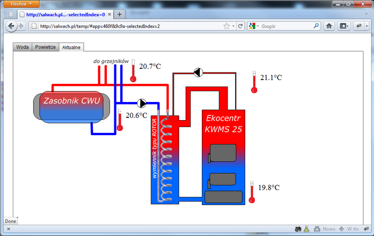Click the Ekocentr KWMS 25 boiler label

point(223,123)
